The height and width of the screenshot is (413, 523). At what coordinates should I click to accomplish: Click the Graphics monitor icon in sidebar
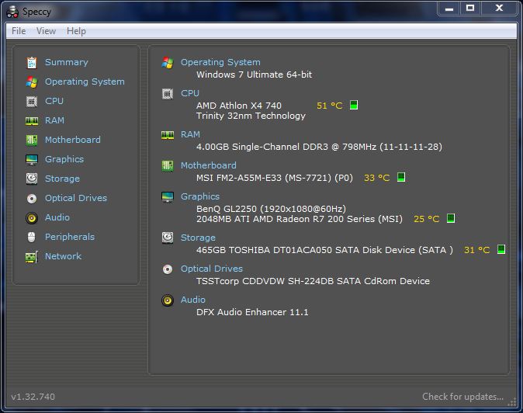pos(32,160)
